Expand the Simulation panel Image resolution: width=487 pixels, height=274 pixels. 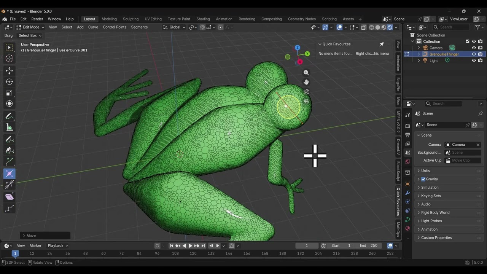point(449,188)
